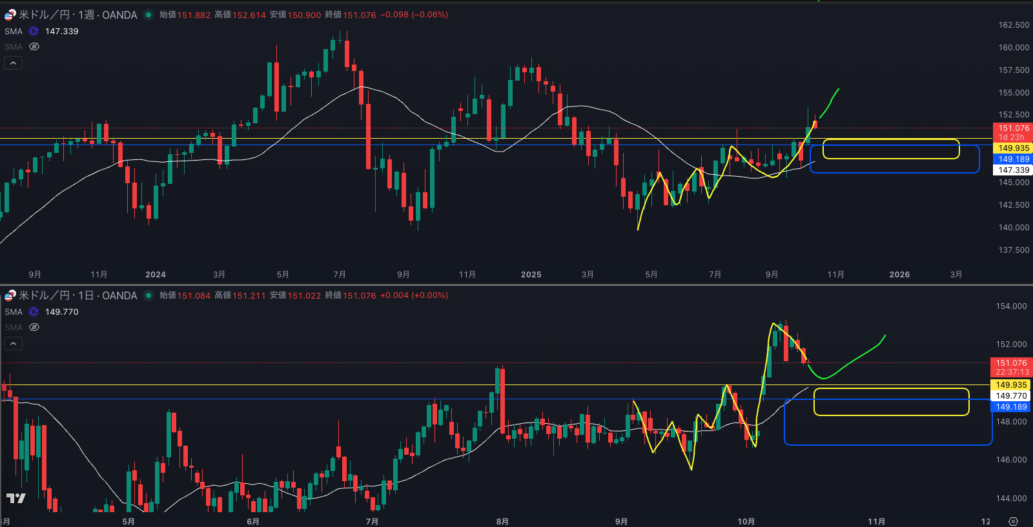Viewport: 1033px width, 527px height.
Task: Click the purple SMA refresh icon on daily chart
Action: pyautogui.click(x=34, y=312)
